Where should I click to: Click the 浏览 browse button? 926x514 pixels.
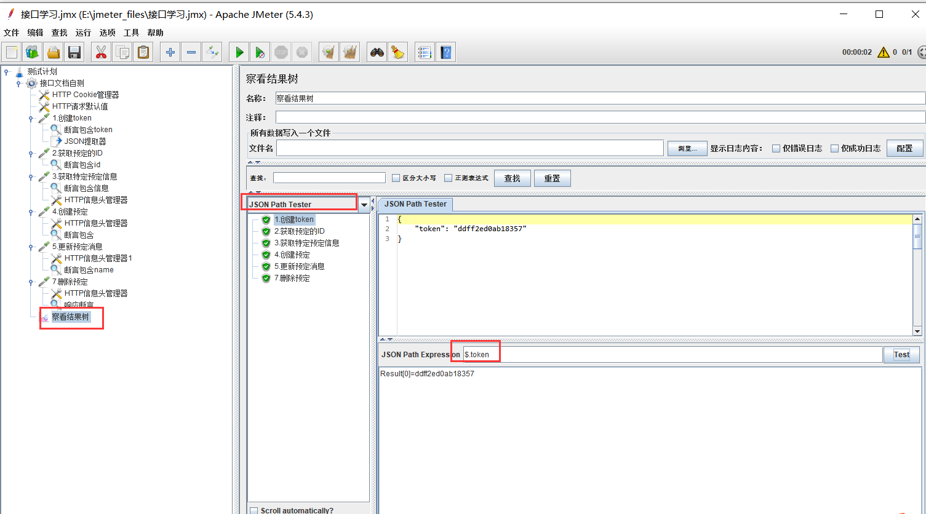tap(687, 148)
